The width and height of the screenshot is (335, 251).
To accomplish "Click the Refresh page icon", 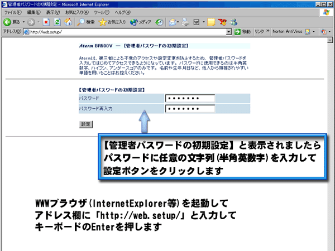I will [x=58, y=22].
